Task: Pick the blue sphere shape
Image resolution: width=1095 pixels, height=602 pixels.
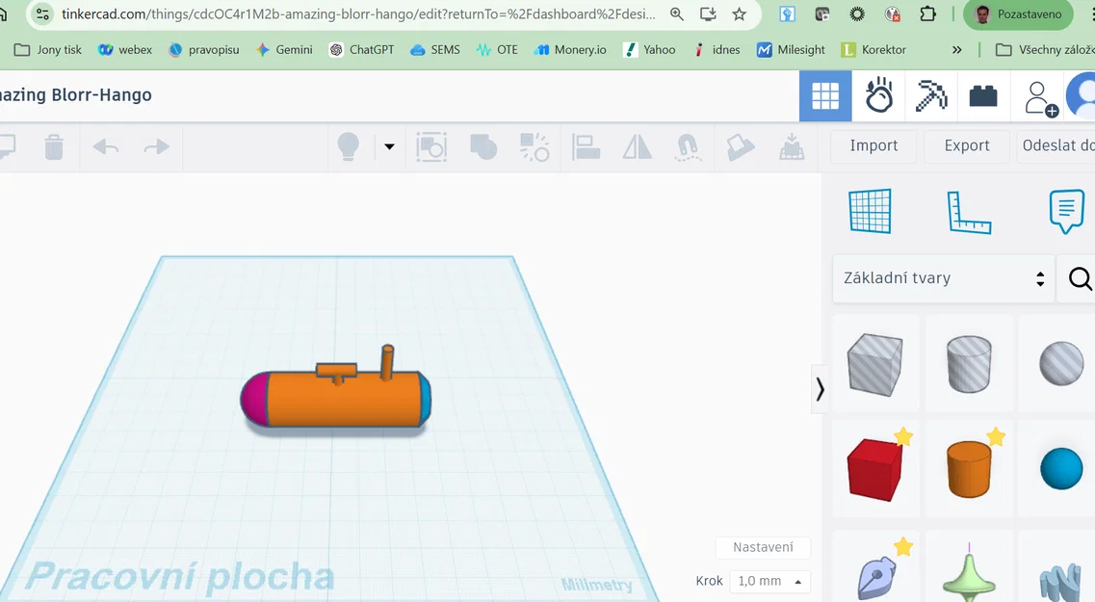Action: pos(1060,469)
